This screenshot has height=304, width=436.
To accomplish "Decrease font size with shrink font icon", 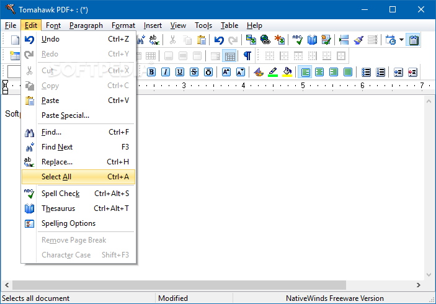I will (x=240, y=72).
